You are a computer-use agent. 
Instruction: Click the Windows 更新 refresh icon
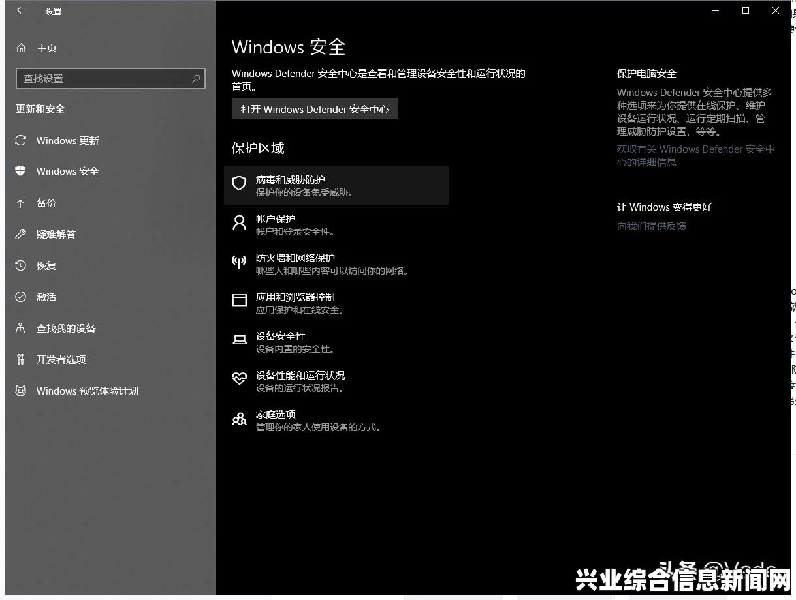[21, 140]
